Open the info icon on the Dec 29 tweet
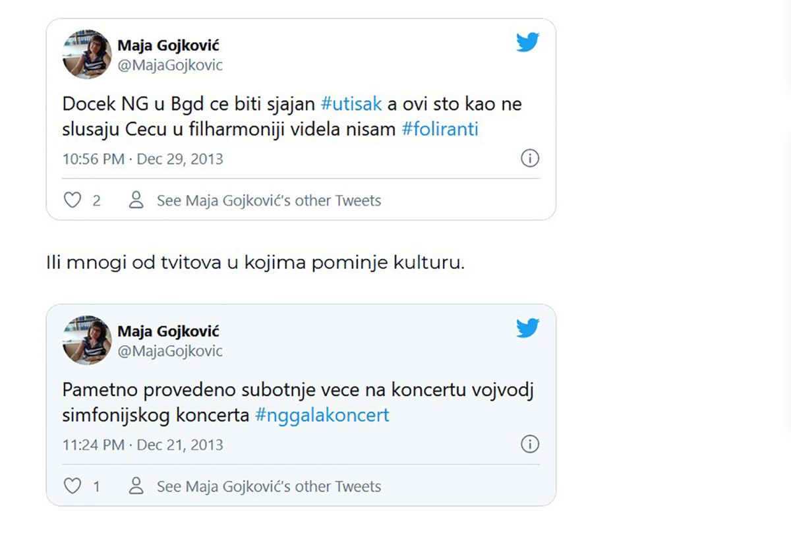 (x=530, y=159)
